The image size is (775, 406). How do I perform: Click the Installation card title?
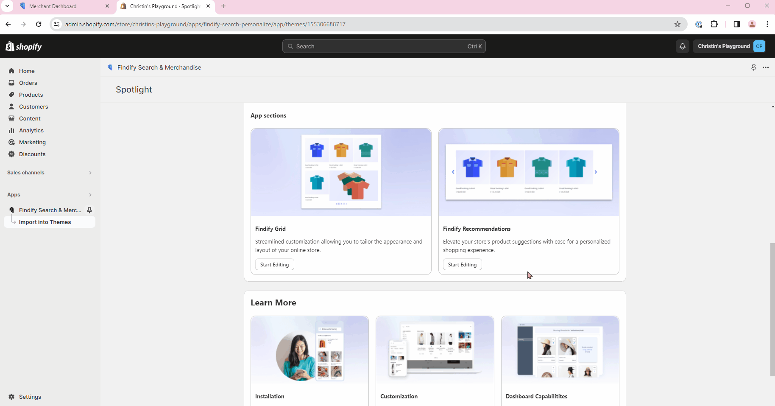click(x=270, y=396)
